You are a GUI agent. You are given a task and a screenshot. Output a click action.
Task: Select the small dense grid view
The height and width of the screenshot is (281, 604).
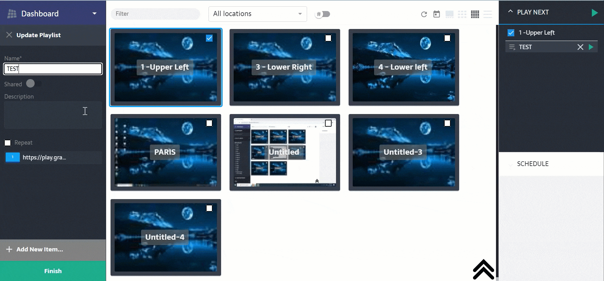[475, 14]
